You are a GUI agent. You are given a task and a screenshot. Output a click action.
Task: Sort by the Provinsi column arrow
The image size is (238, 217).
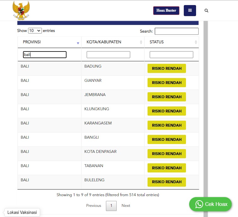[x=78, y=43]
